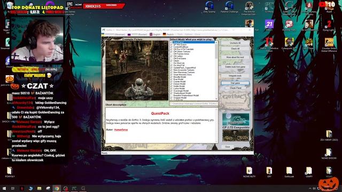Launch Cyberpunk 2077 from the desktop
This screenshot has height=192, width=342.
pos(289,44)
